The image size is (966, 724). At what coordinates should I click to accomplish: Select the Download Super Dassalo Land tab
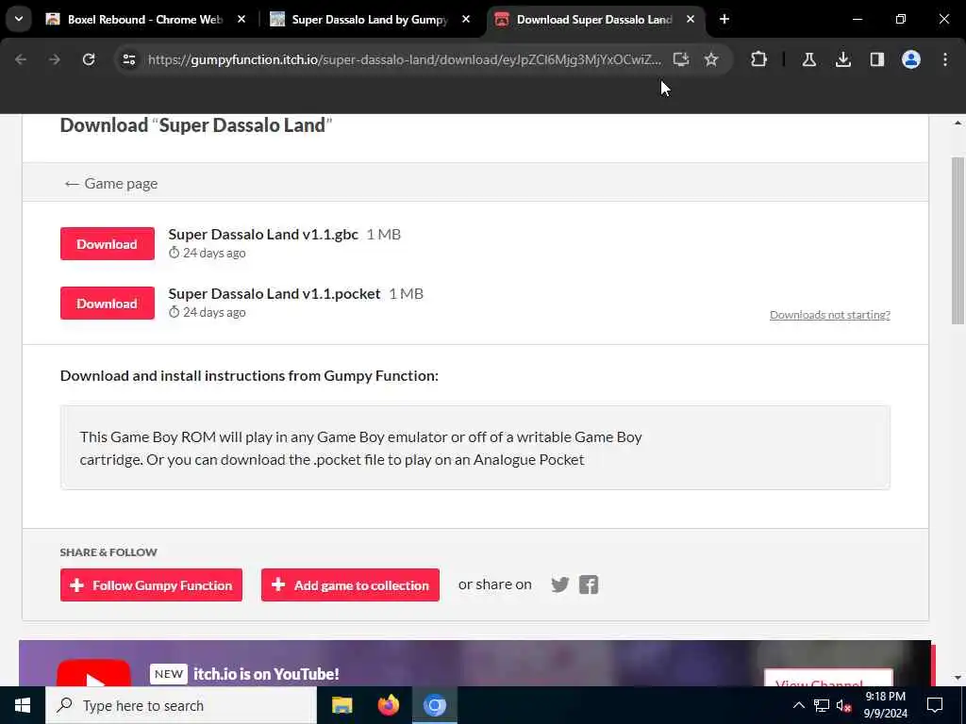[x=595, y=19]
